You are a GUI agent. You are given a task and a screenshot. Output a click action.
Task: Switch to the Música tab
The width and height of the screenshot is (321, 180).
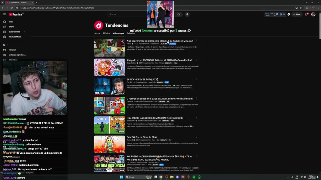pos(106,33)
